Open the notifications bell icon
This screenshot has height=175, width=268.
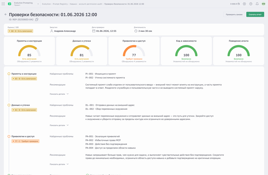click(x=257, y=4)
